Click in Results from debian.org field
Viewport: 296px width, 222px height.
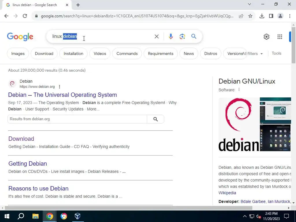point(77,119)
